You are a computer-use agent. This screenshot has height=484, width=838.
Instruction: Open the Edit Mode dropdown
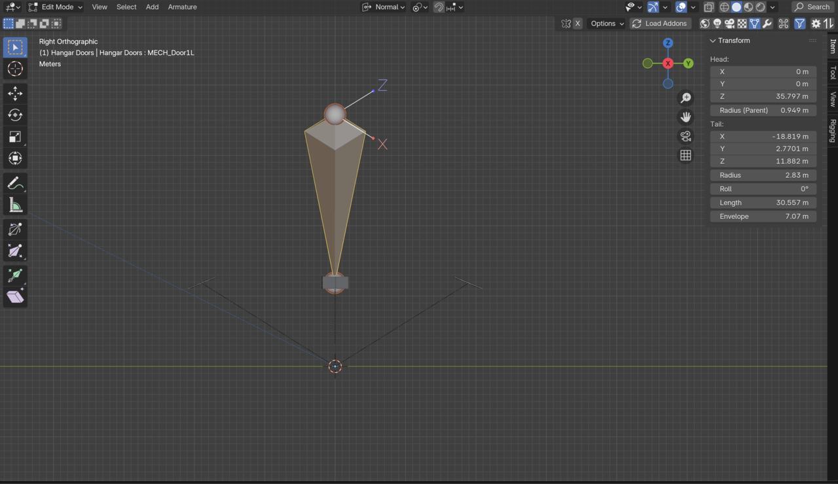(56, 7)
